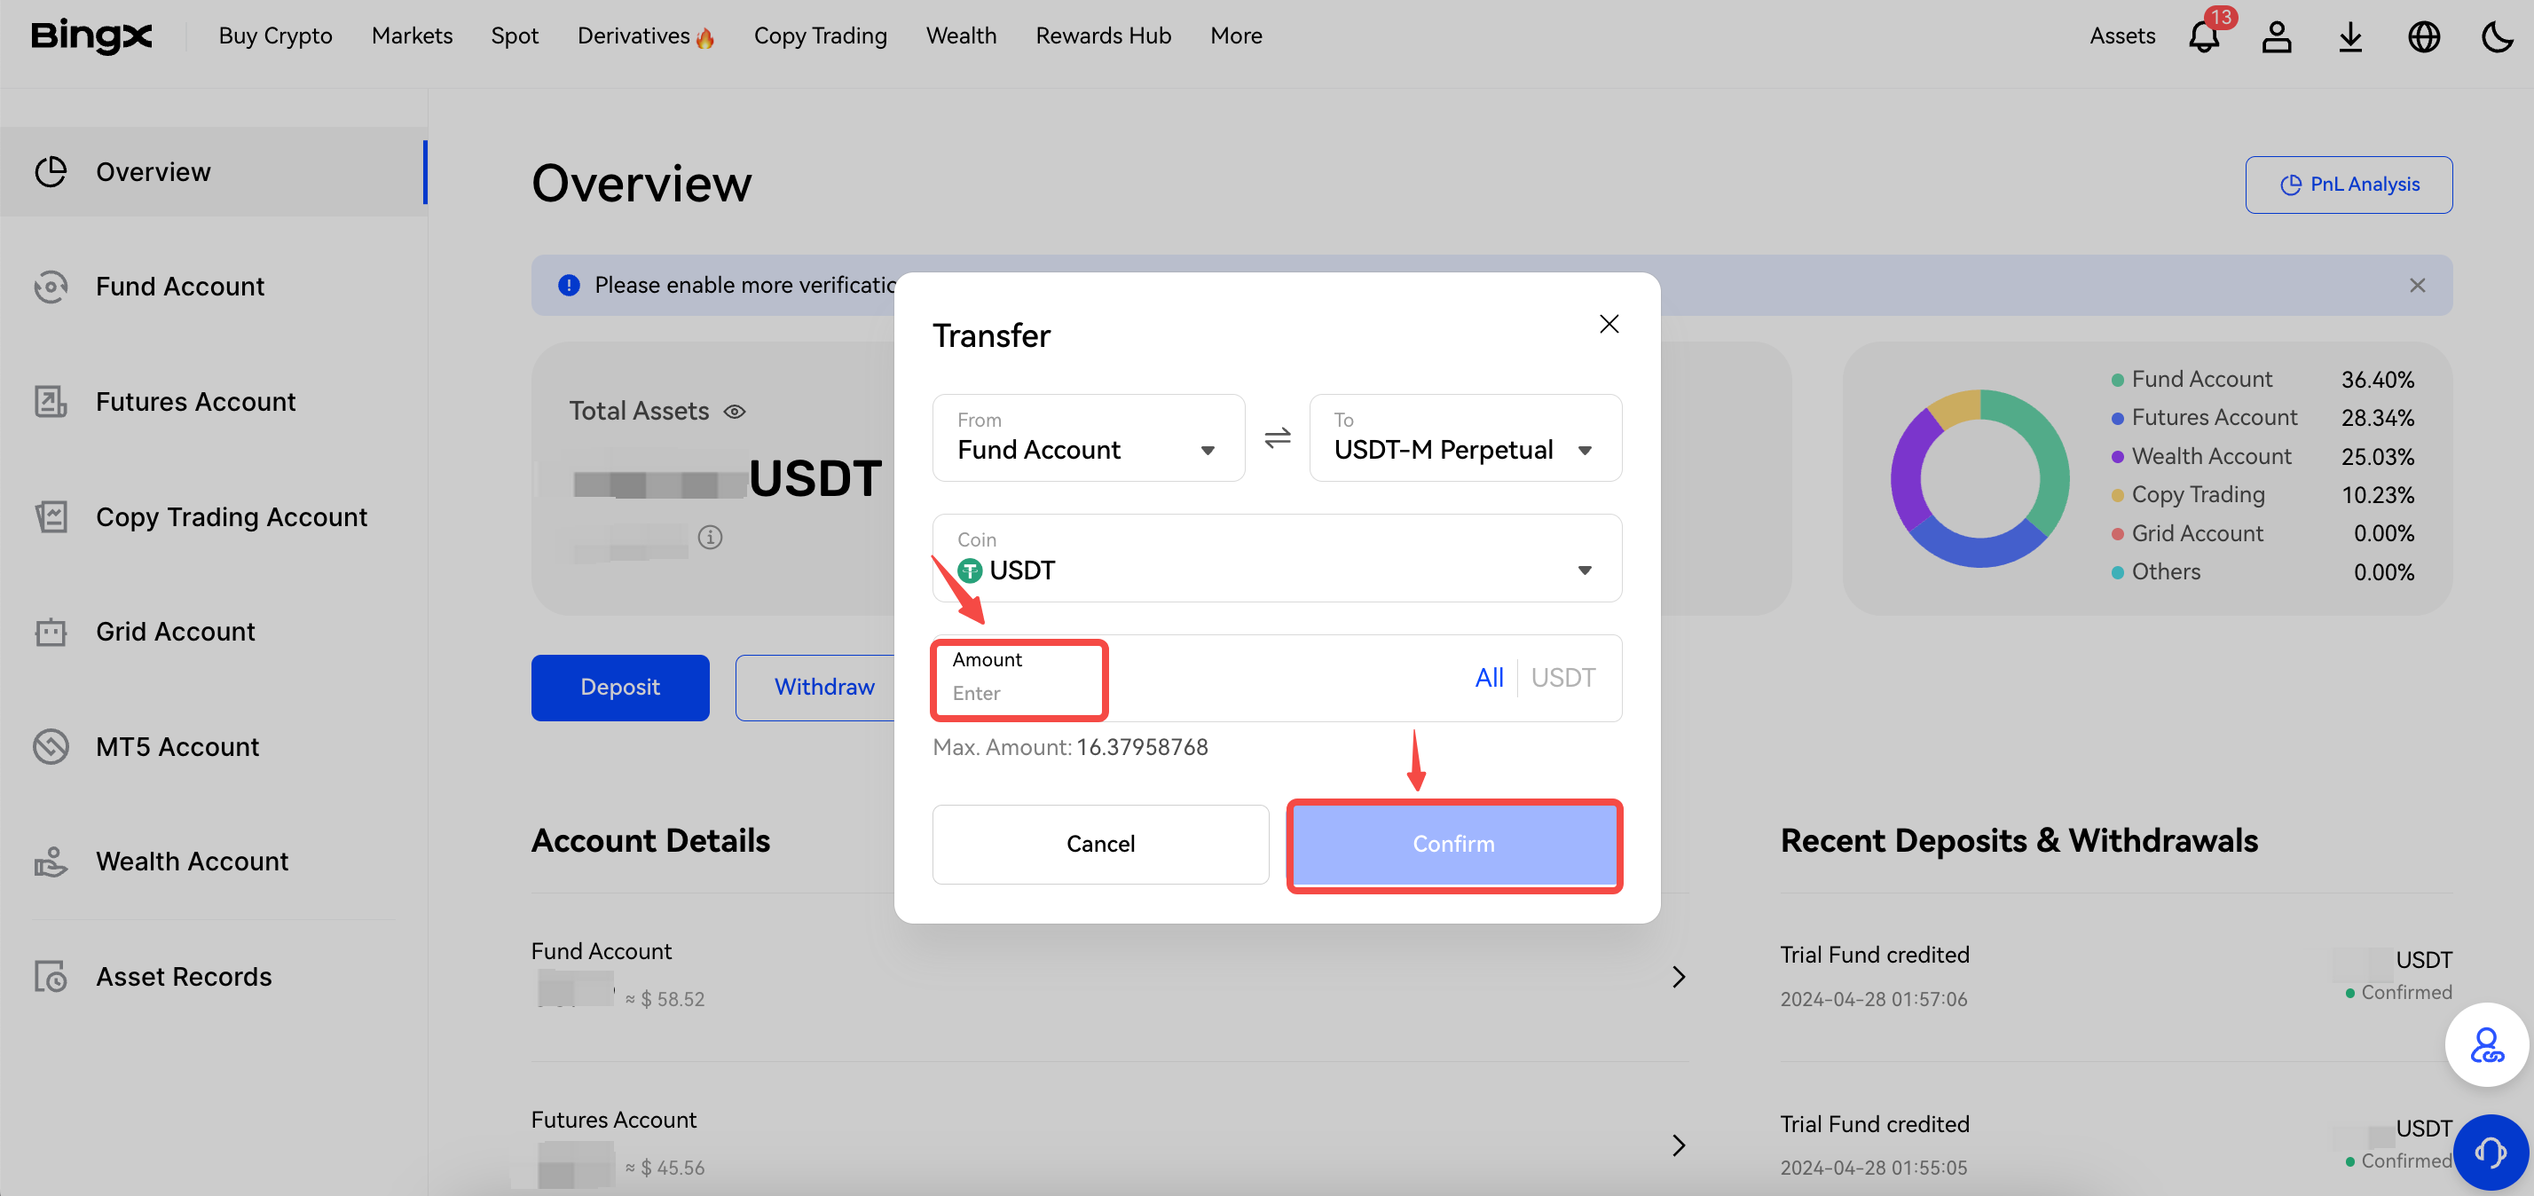Viewport: 2534px width, 1196px height.
Task: Click All to fill max amount
Action: point(1488,678)
